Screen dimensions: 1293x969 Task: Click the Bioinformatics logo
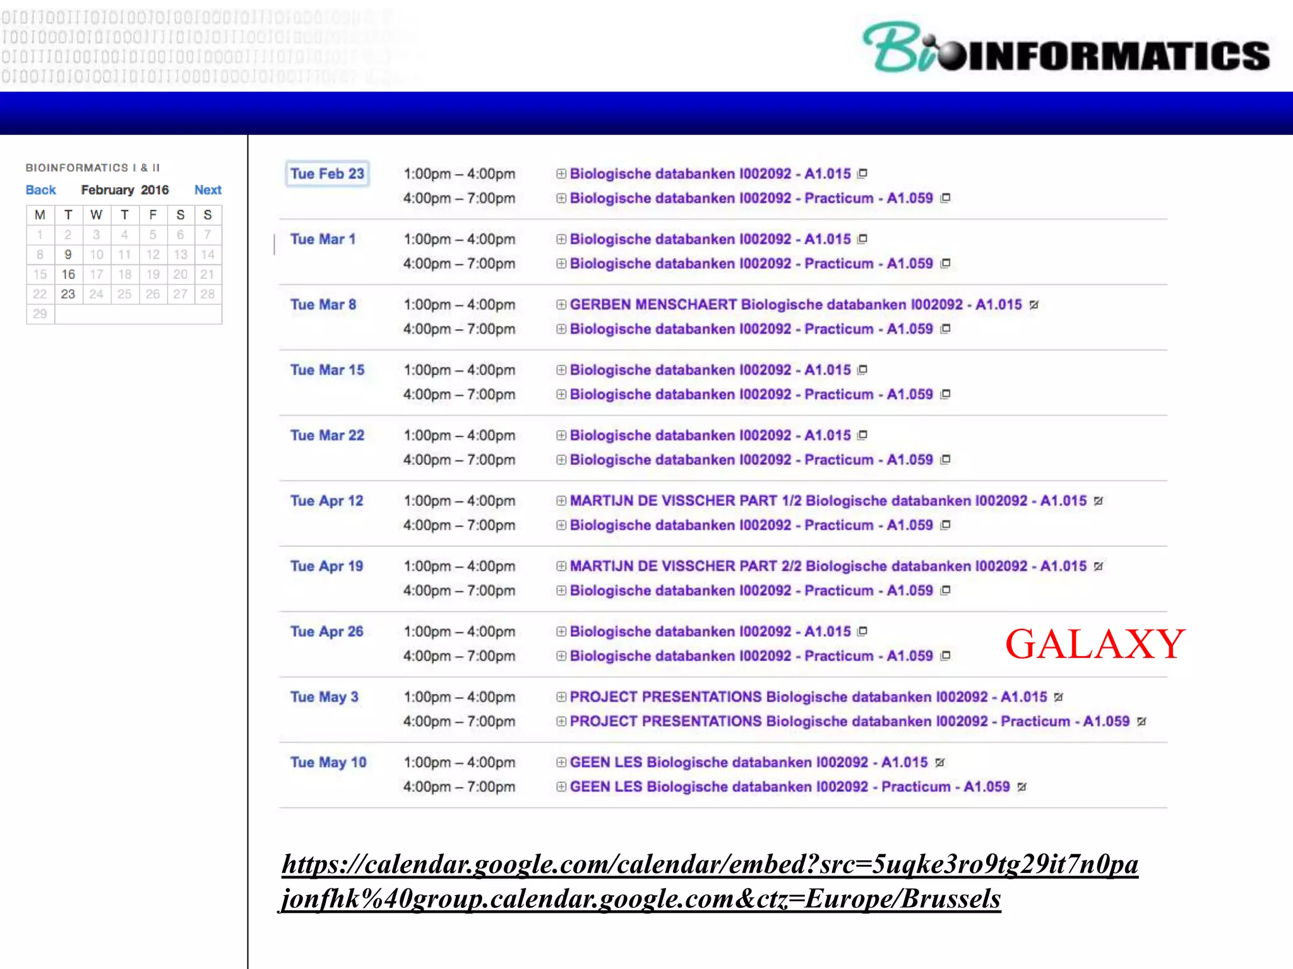[1066, 48]
